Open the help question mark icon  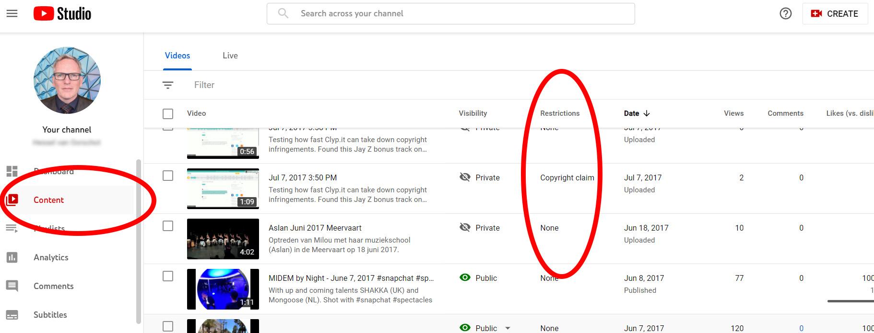[785, 13]
